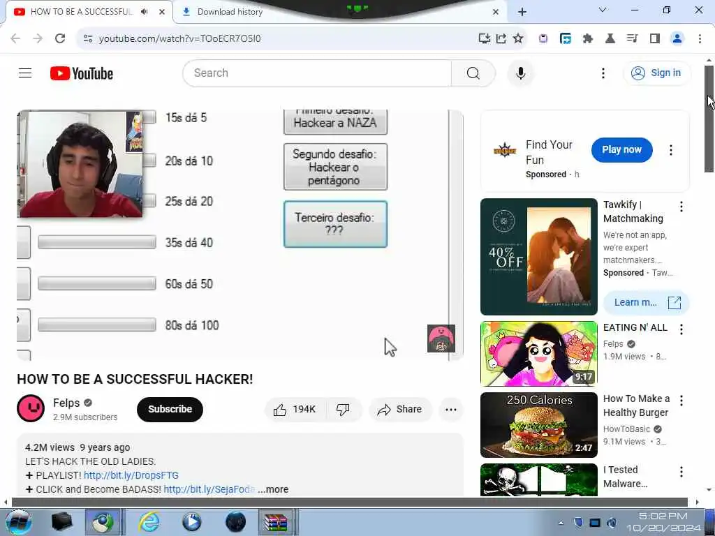The height and width of the screenshot is (536, 715).
Task: Subscribe to Felps channel
Action: 170,409
